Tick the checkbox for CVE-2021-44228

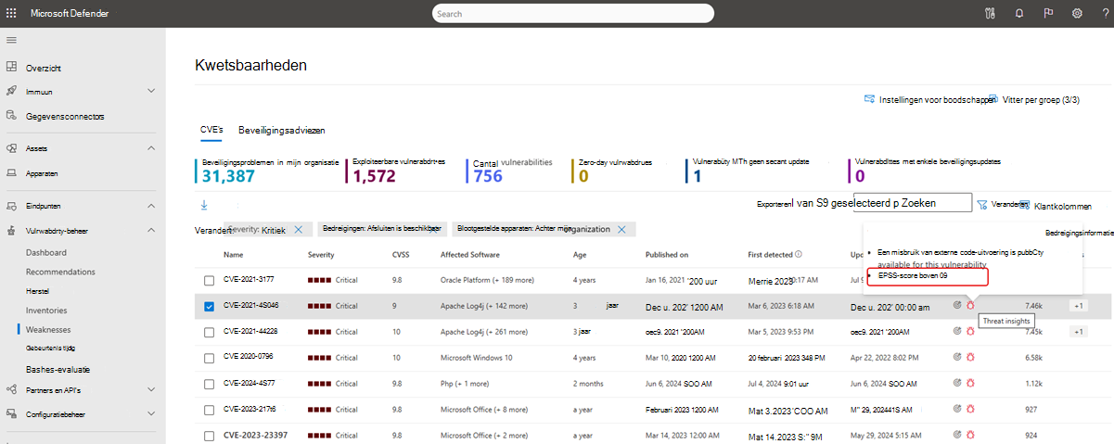(210, 331)
